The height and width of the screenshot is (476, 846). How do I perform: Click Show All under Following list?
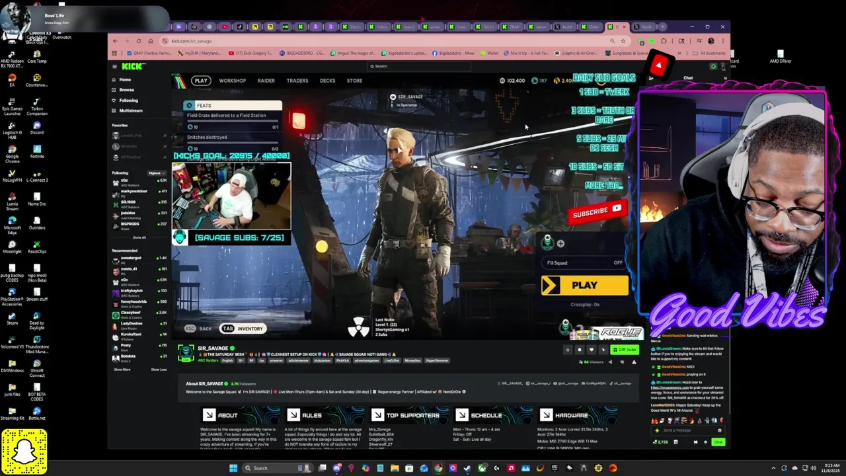(139, 237)
